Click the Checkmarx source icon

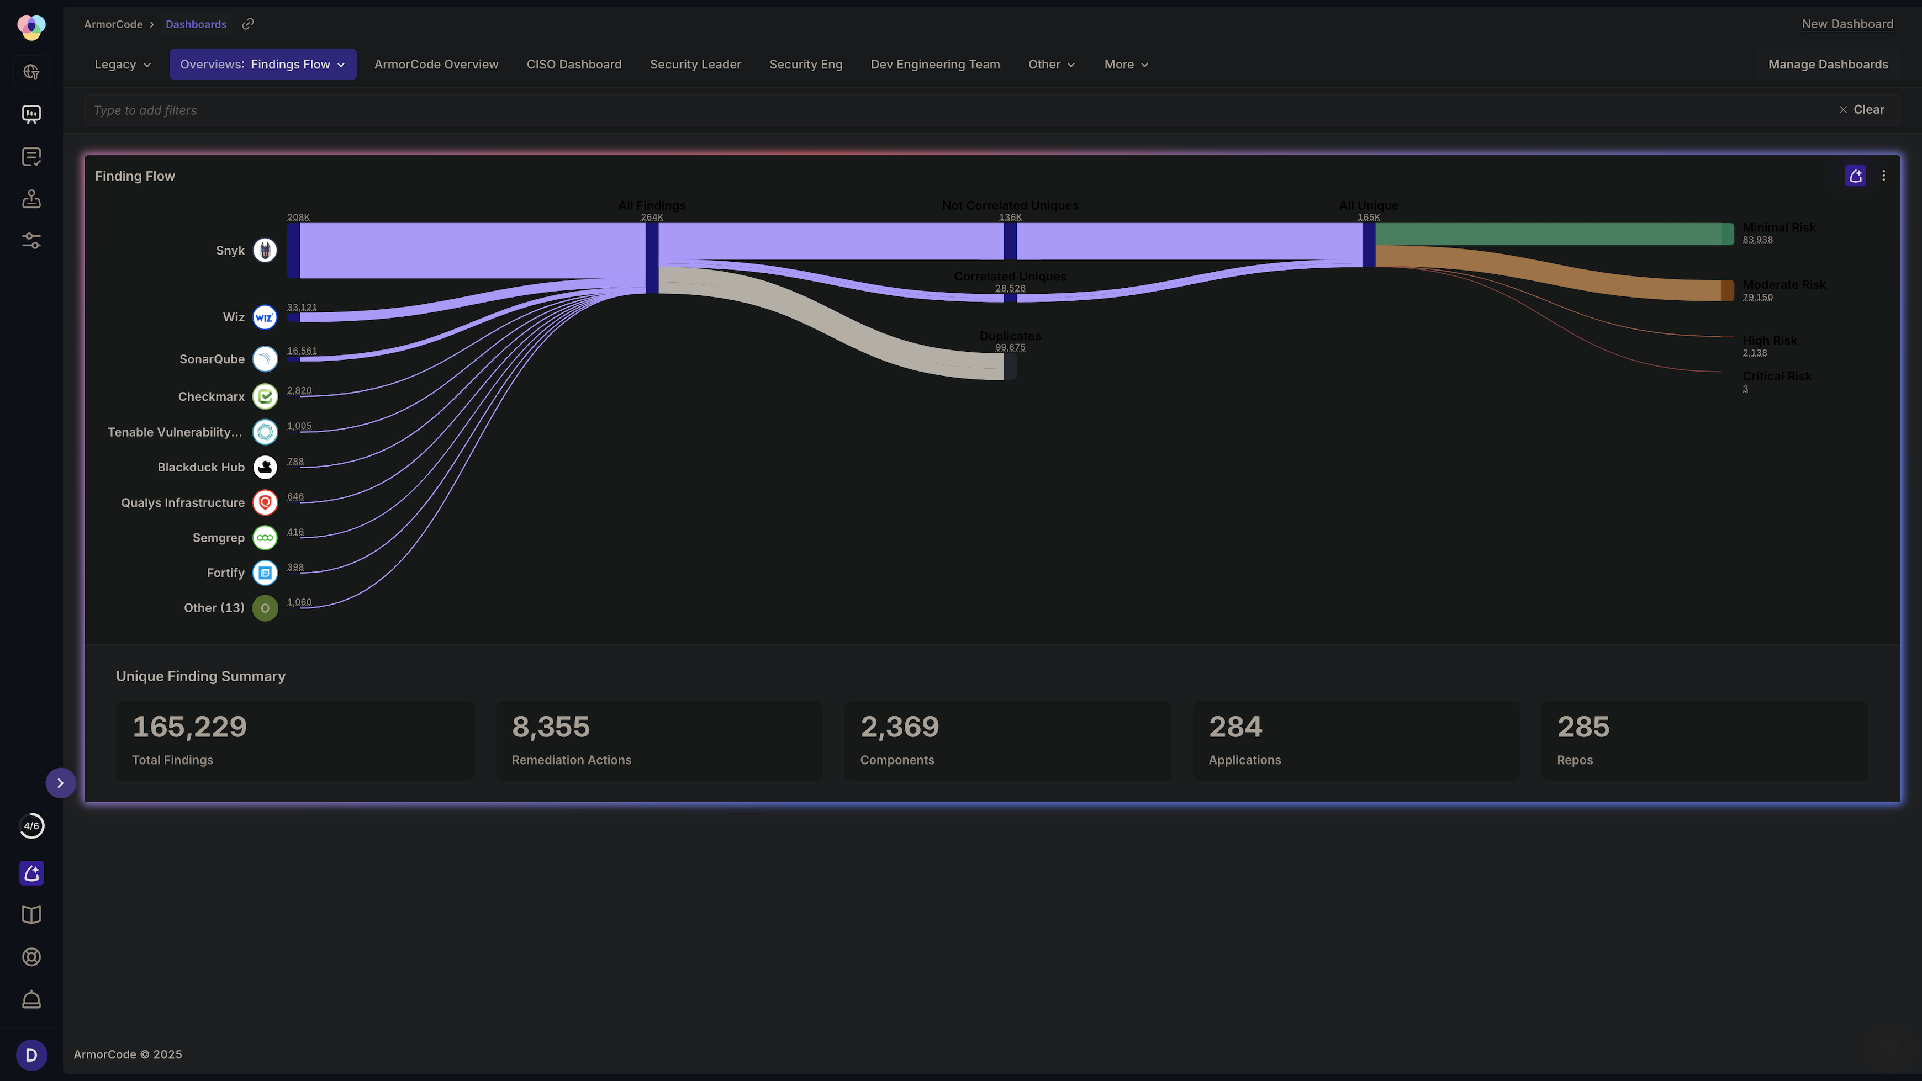click(265, 397)
